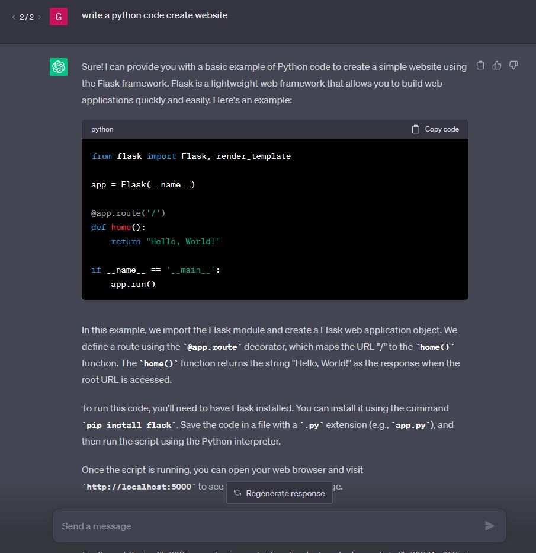Click the inline code '@app.route' in explanation
This screenshot has height=553, width=536.
tap(212, 347)
